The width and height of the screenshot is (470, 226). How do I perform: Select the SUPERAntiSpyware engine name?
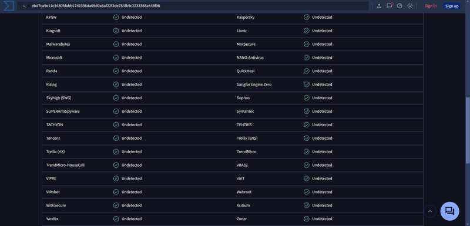pyautogui.click(x=63, y=112)
